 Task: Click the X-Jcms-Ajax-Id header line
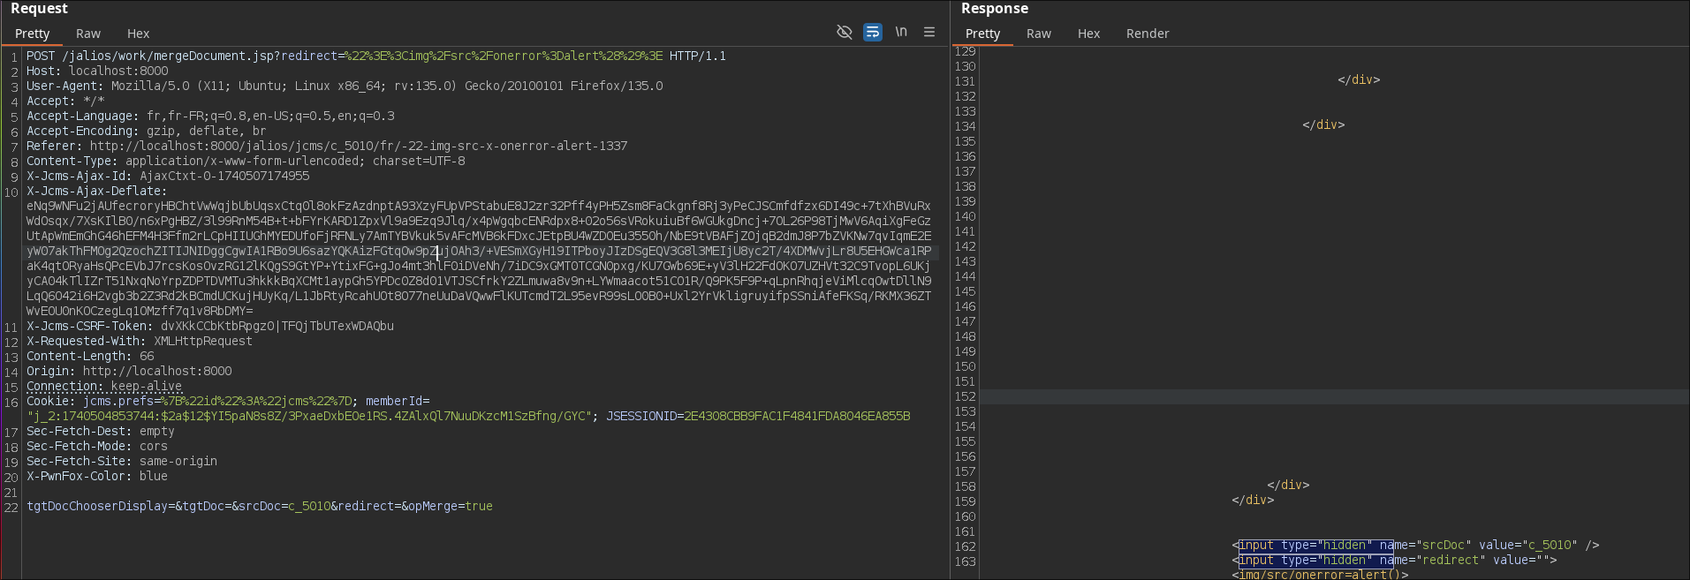[168, 176]
